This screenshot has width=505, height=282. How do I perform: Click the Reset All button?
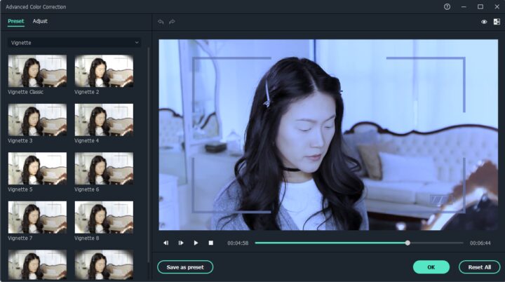479,267
